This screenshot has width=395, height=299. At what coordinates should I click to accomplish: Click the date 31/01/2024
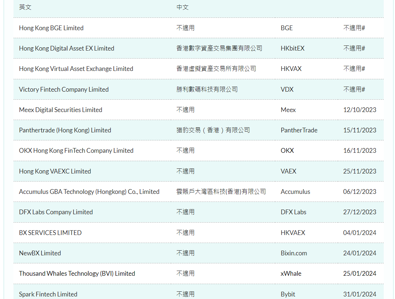[360, 294]
